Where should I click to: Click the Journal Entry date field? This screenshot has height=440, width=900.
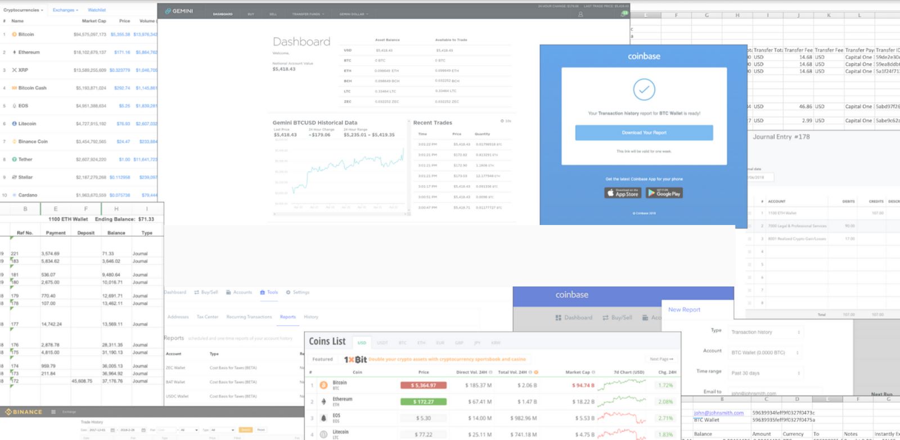[760, 178]
